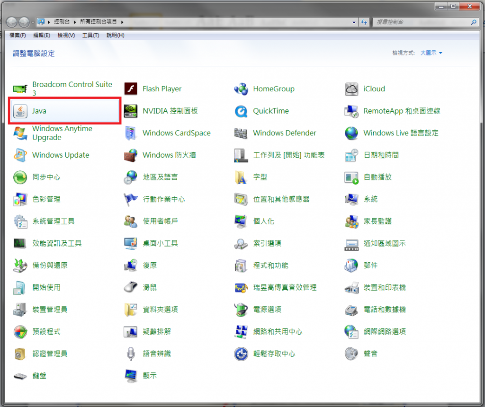Screen dimensions: 485x407
Task: Click the search magnifier icon
Action: (474, 22)
